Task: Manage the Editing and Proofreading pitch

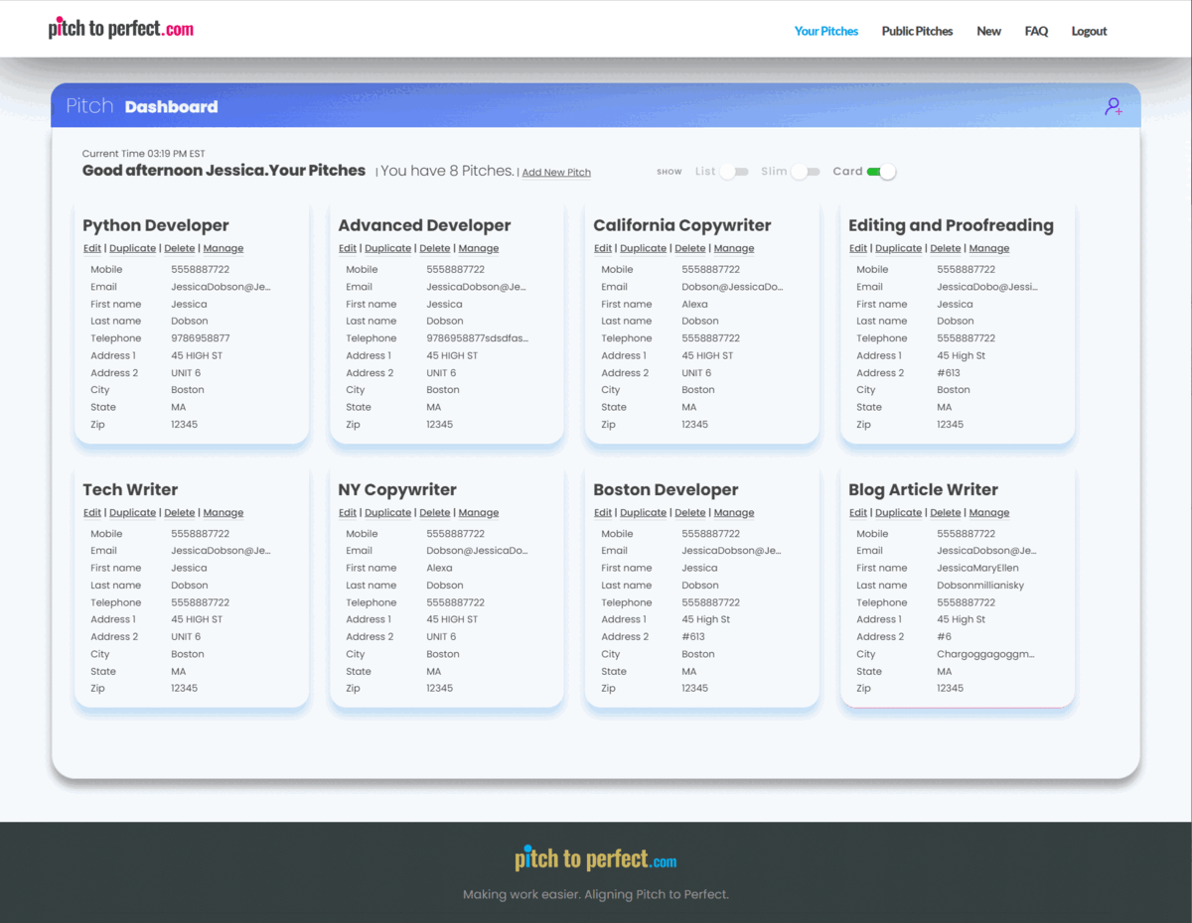Action: 988,248
